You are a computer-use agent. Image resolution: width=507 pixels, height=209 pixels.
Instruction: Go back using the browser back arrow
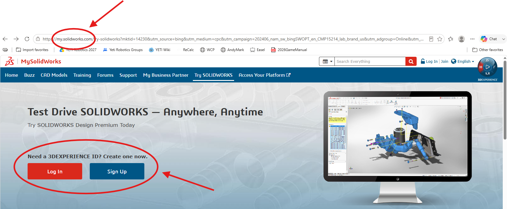(x=5, y=39)
